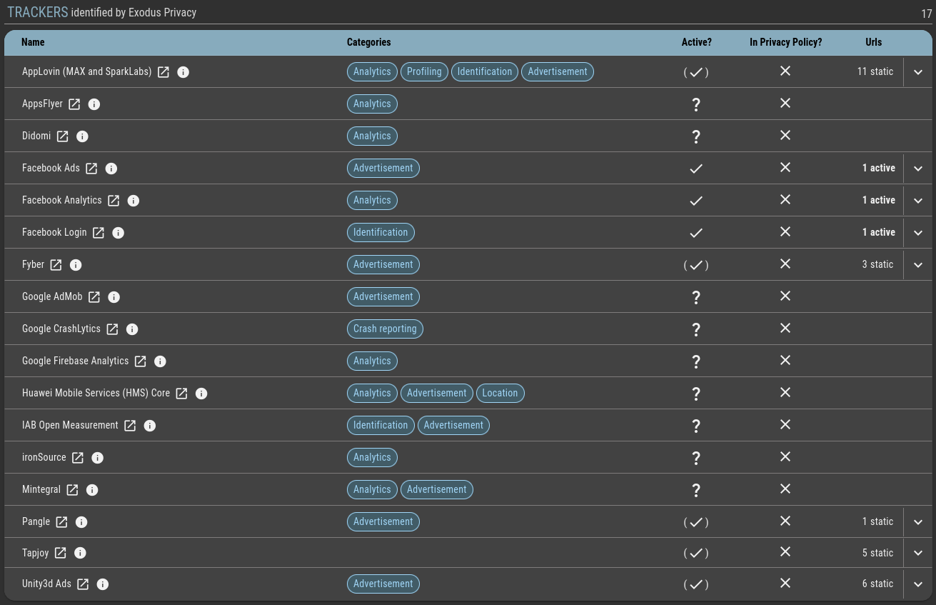Show info for Google CrashLytics
The width and height of the screenshot is (936, 605).
tap(132, 329)
